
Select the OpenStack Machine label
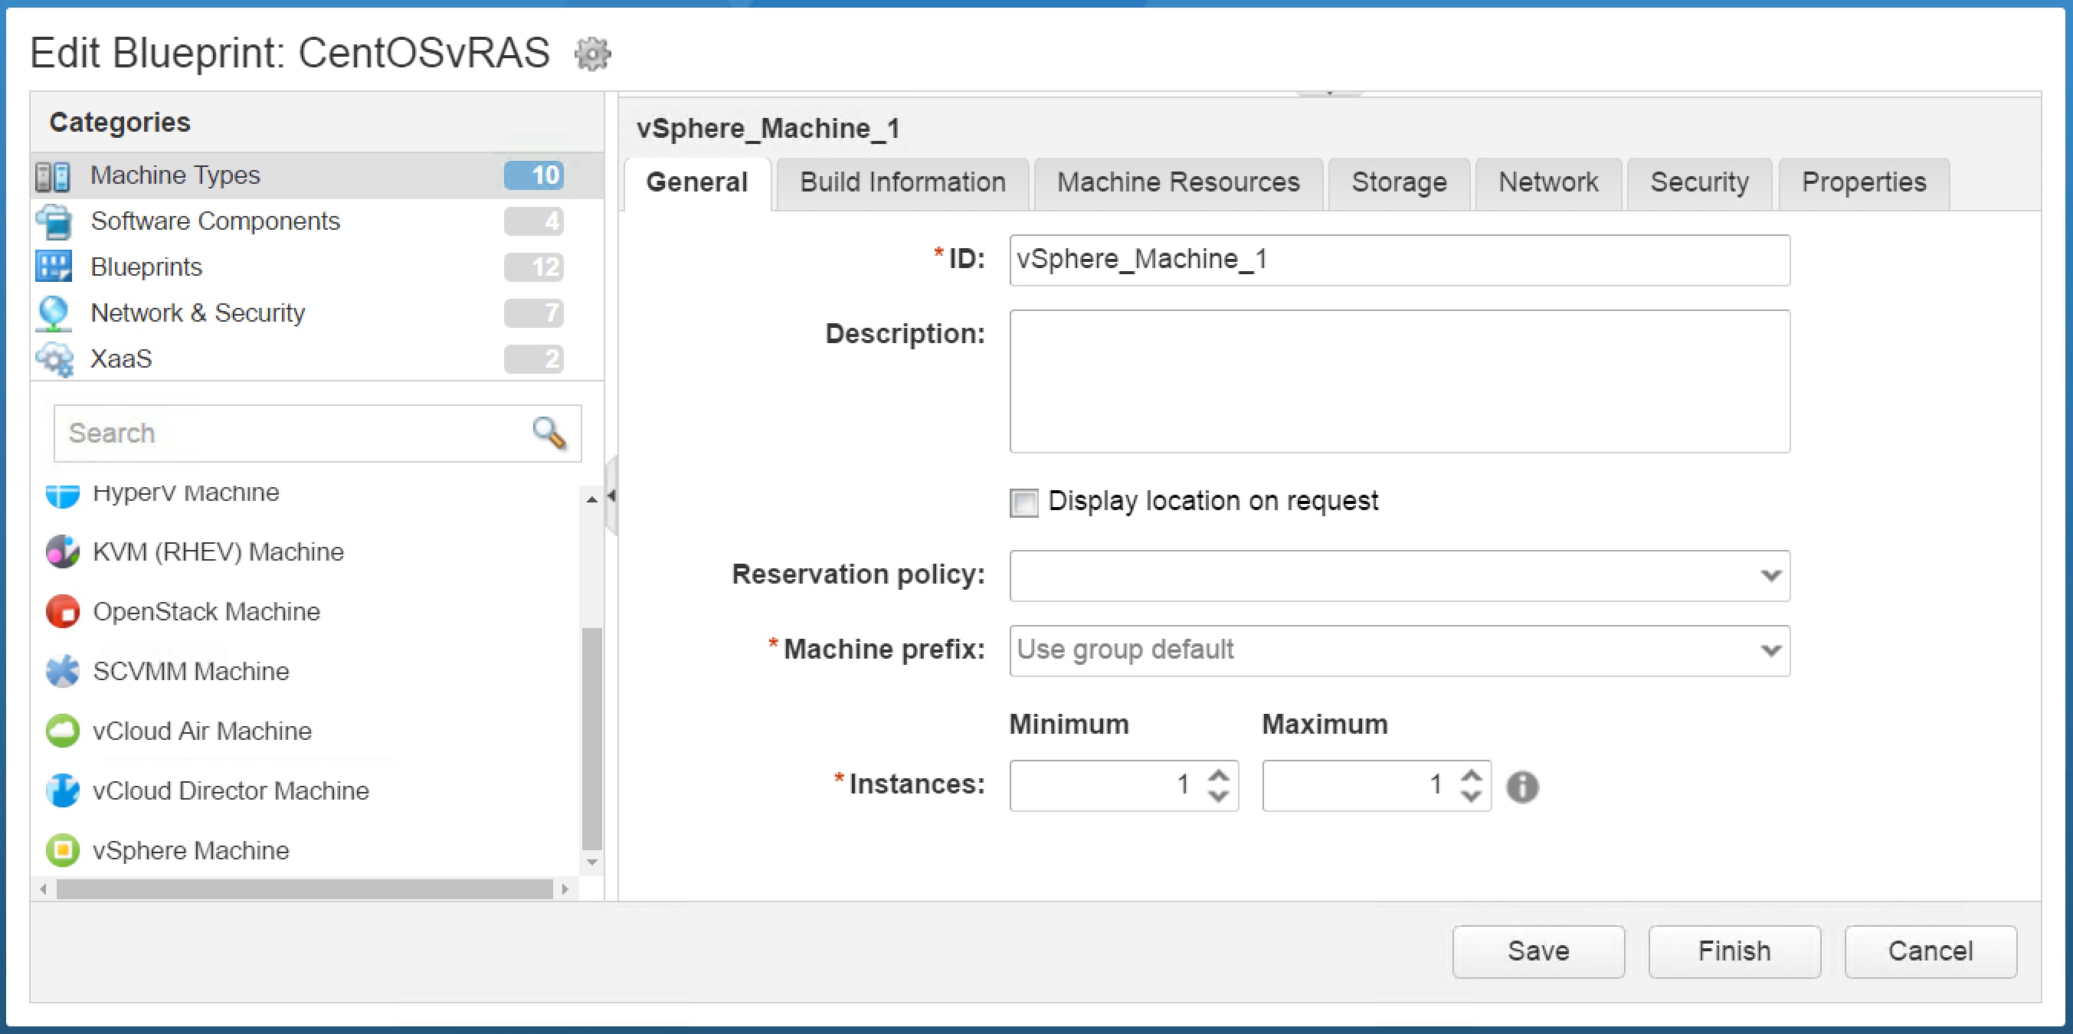click(x=206, y=611)
